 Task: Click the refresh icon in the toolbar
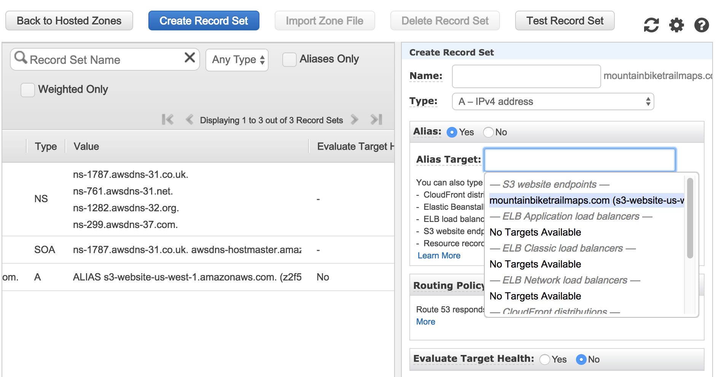coord(651,25)
